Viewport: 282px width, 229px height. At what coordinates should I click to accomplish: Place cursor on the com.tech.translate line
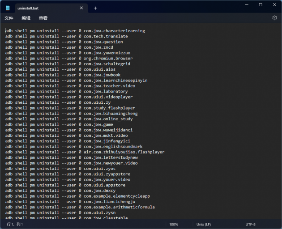pyautogui.click(x=105, y=36)
